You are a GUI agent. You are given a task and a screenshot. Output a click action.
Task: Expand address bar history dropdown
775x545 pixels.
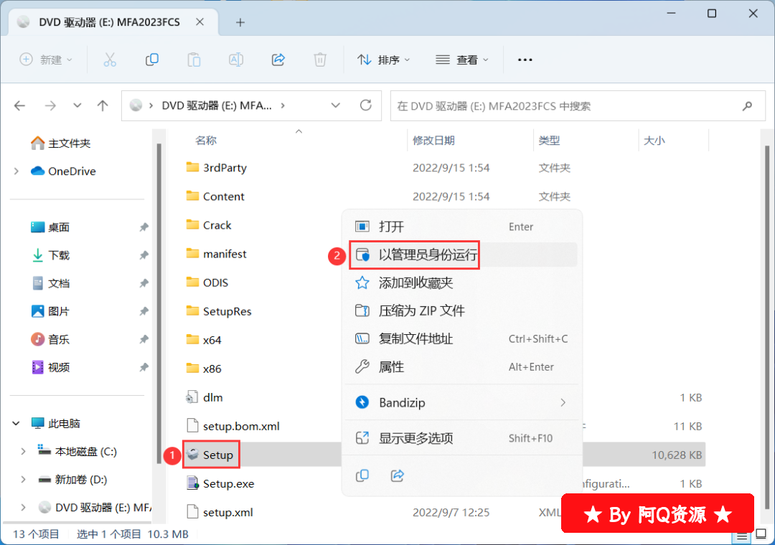pyautogui.click(x=336, y=105)
